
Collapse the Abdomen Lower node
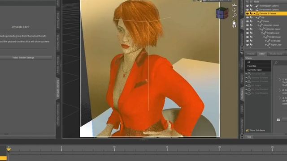point(258,25)
